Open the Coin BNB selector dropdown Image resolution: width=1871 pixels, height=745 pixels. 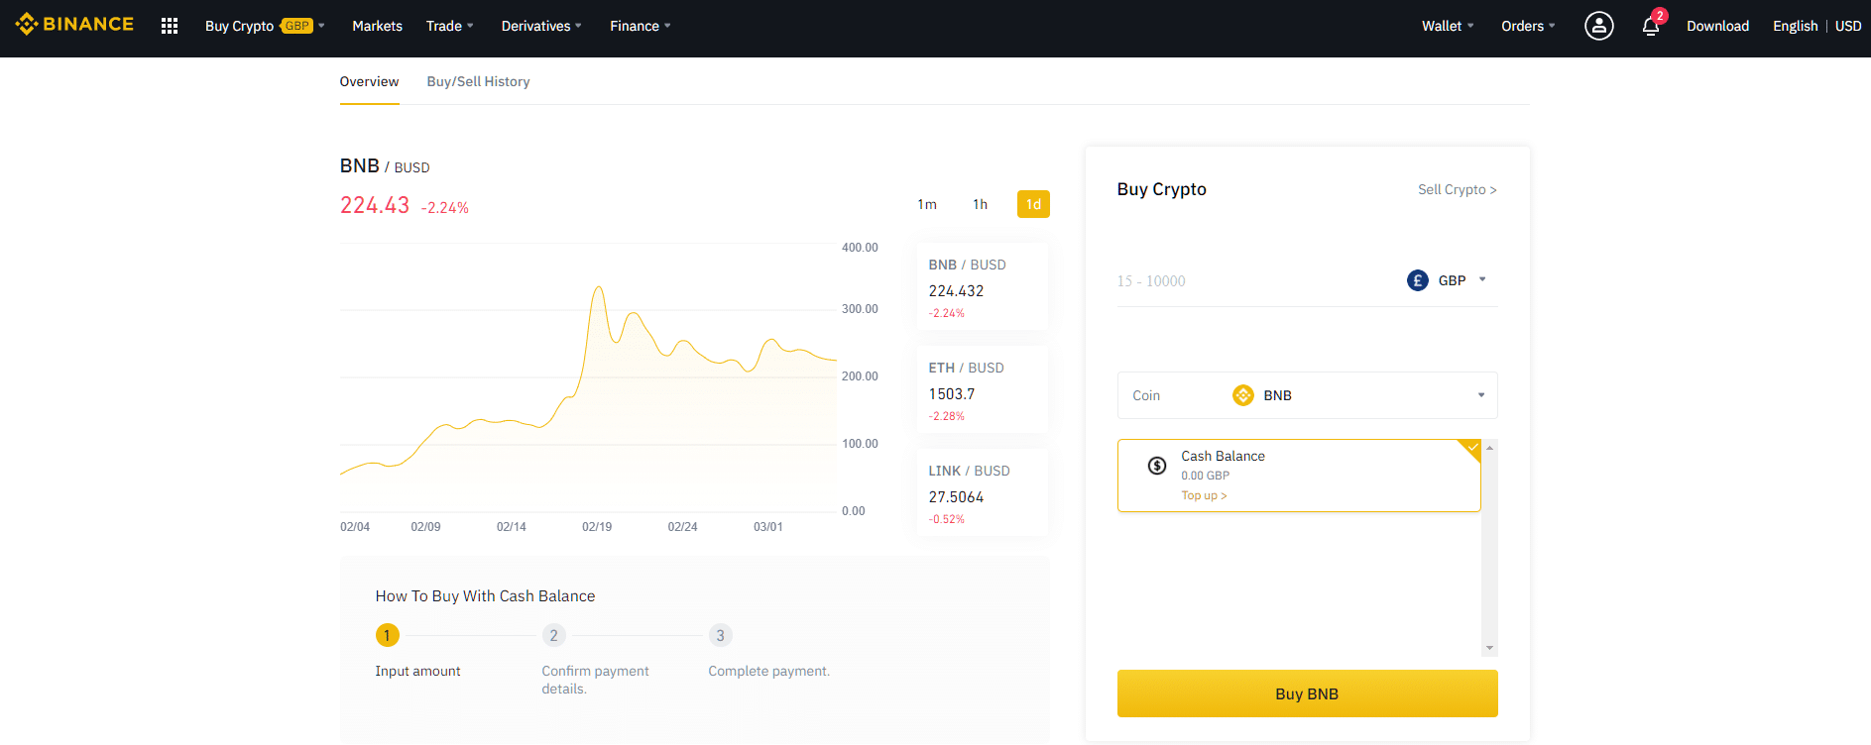click(x=1307, y=395)
